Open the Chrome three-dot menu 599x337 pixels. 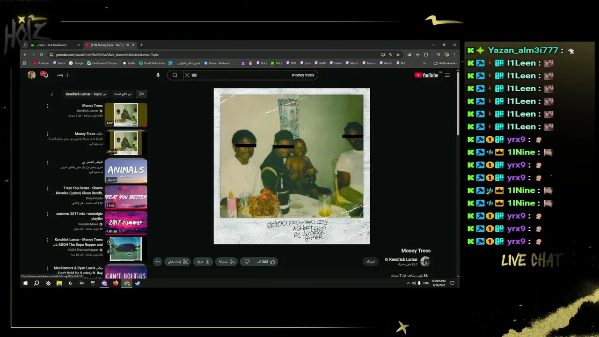[x=455, y=54]
